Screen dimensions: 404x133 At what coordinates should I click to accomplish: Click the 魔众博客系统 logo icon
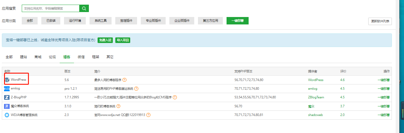tap(7, 106)
